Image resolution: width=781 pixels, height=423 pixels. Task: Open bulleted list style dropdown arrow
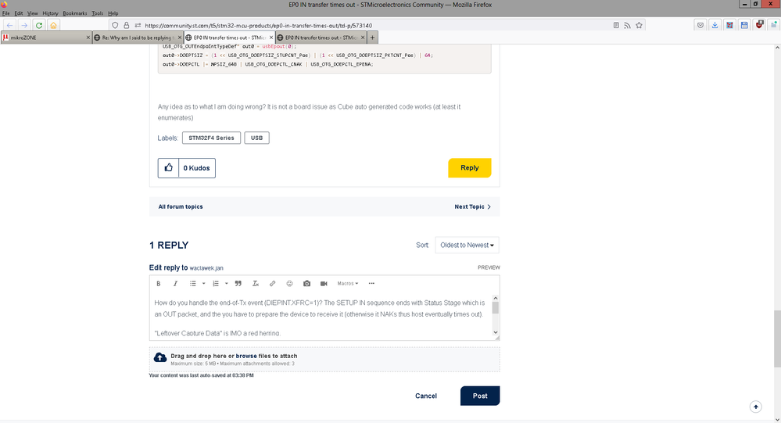[x=204, y=284]
